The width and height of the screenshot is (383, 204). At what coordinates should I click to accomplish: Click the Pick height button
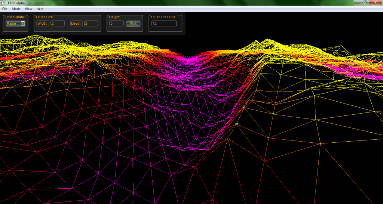point(133,24)
